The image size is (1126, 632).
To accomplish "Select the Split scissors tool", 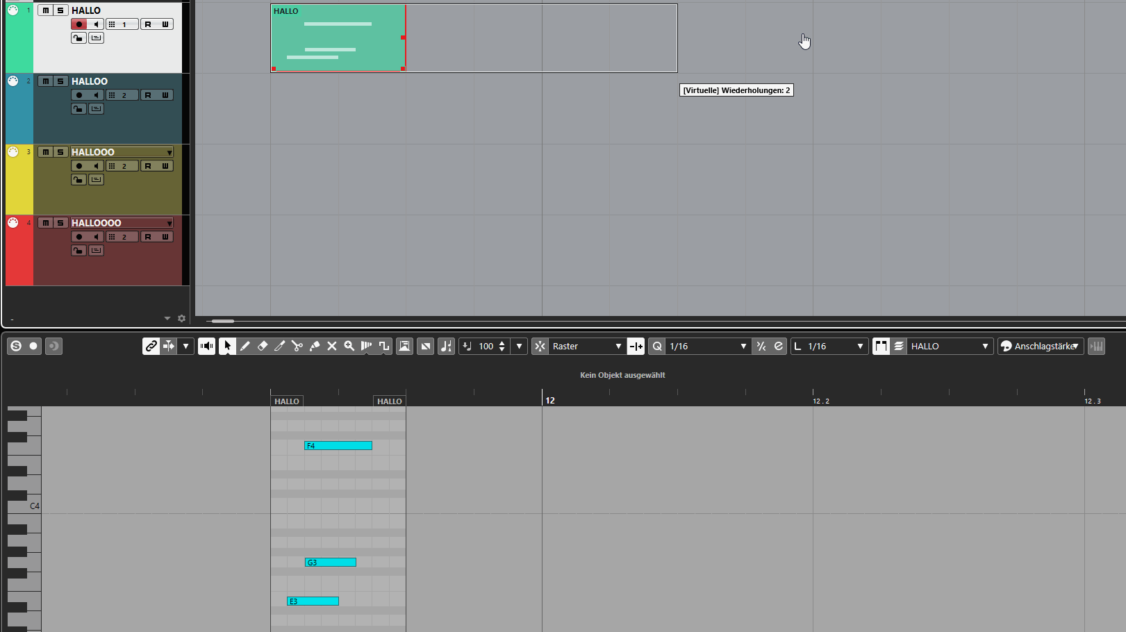I will pos(297,346).
